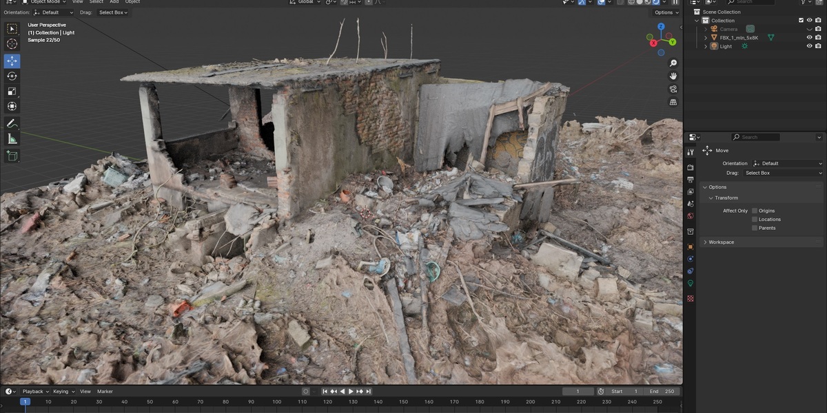
Task: Hide the Light object in viewport
Action: pyautogui.click(x=810, y=46)
